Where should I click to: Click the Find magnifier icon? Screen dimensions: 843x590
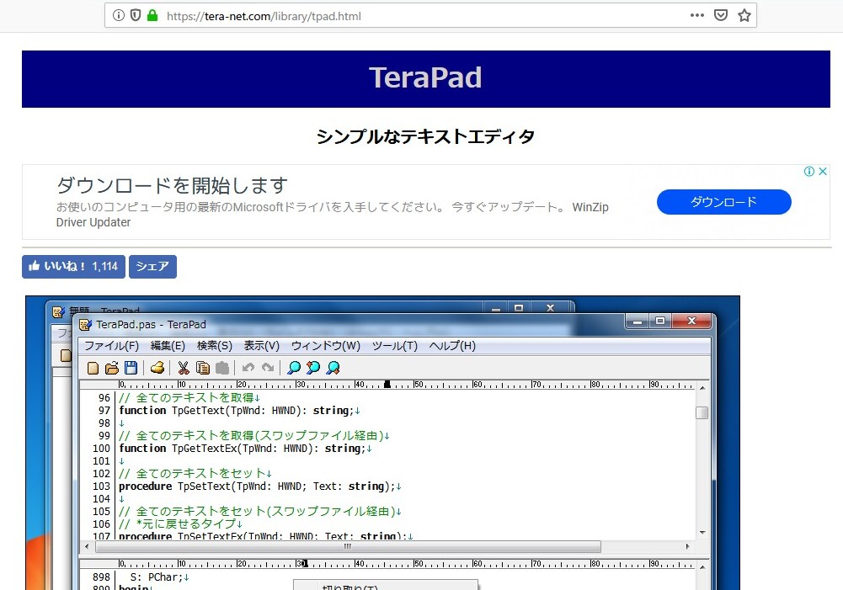pos(294,368)
